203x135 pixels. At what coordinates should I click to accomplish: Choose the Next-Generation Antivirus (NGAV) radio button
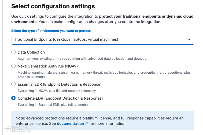pyautogui.click(x=13, y=66)
